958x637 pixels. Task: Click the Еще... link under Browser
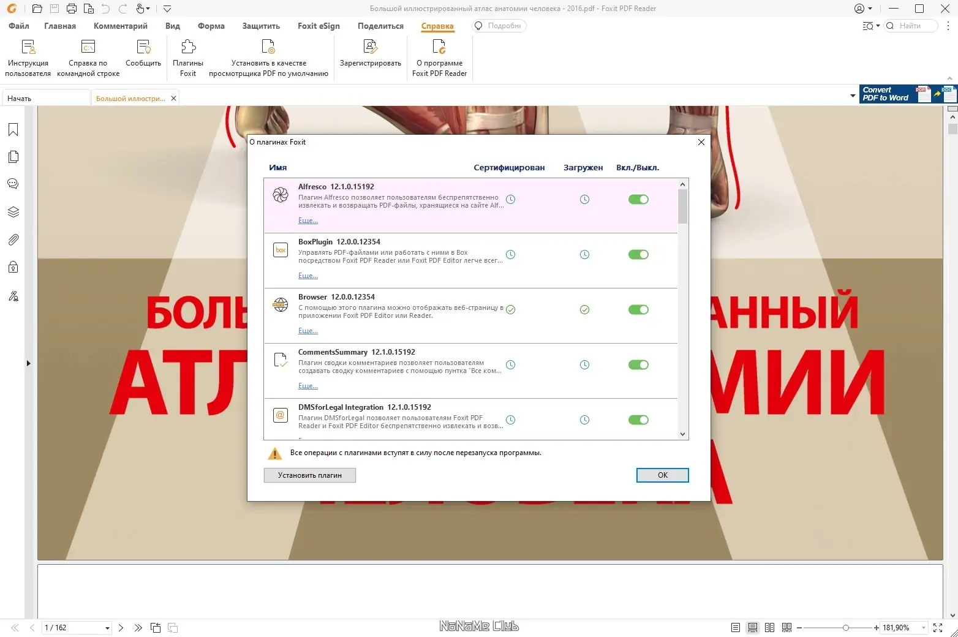(308, 331)
